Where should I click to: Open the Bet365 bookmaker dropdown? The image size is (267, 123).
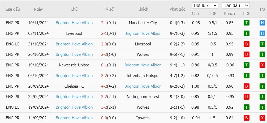click(x=205, y=6)
